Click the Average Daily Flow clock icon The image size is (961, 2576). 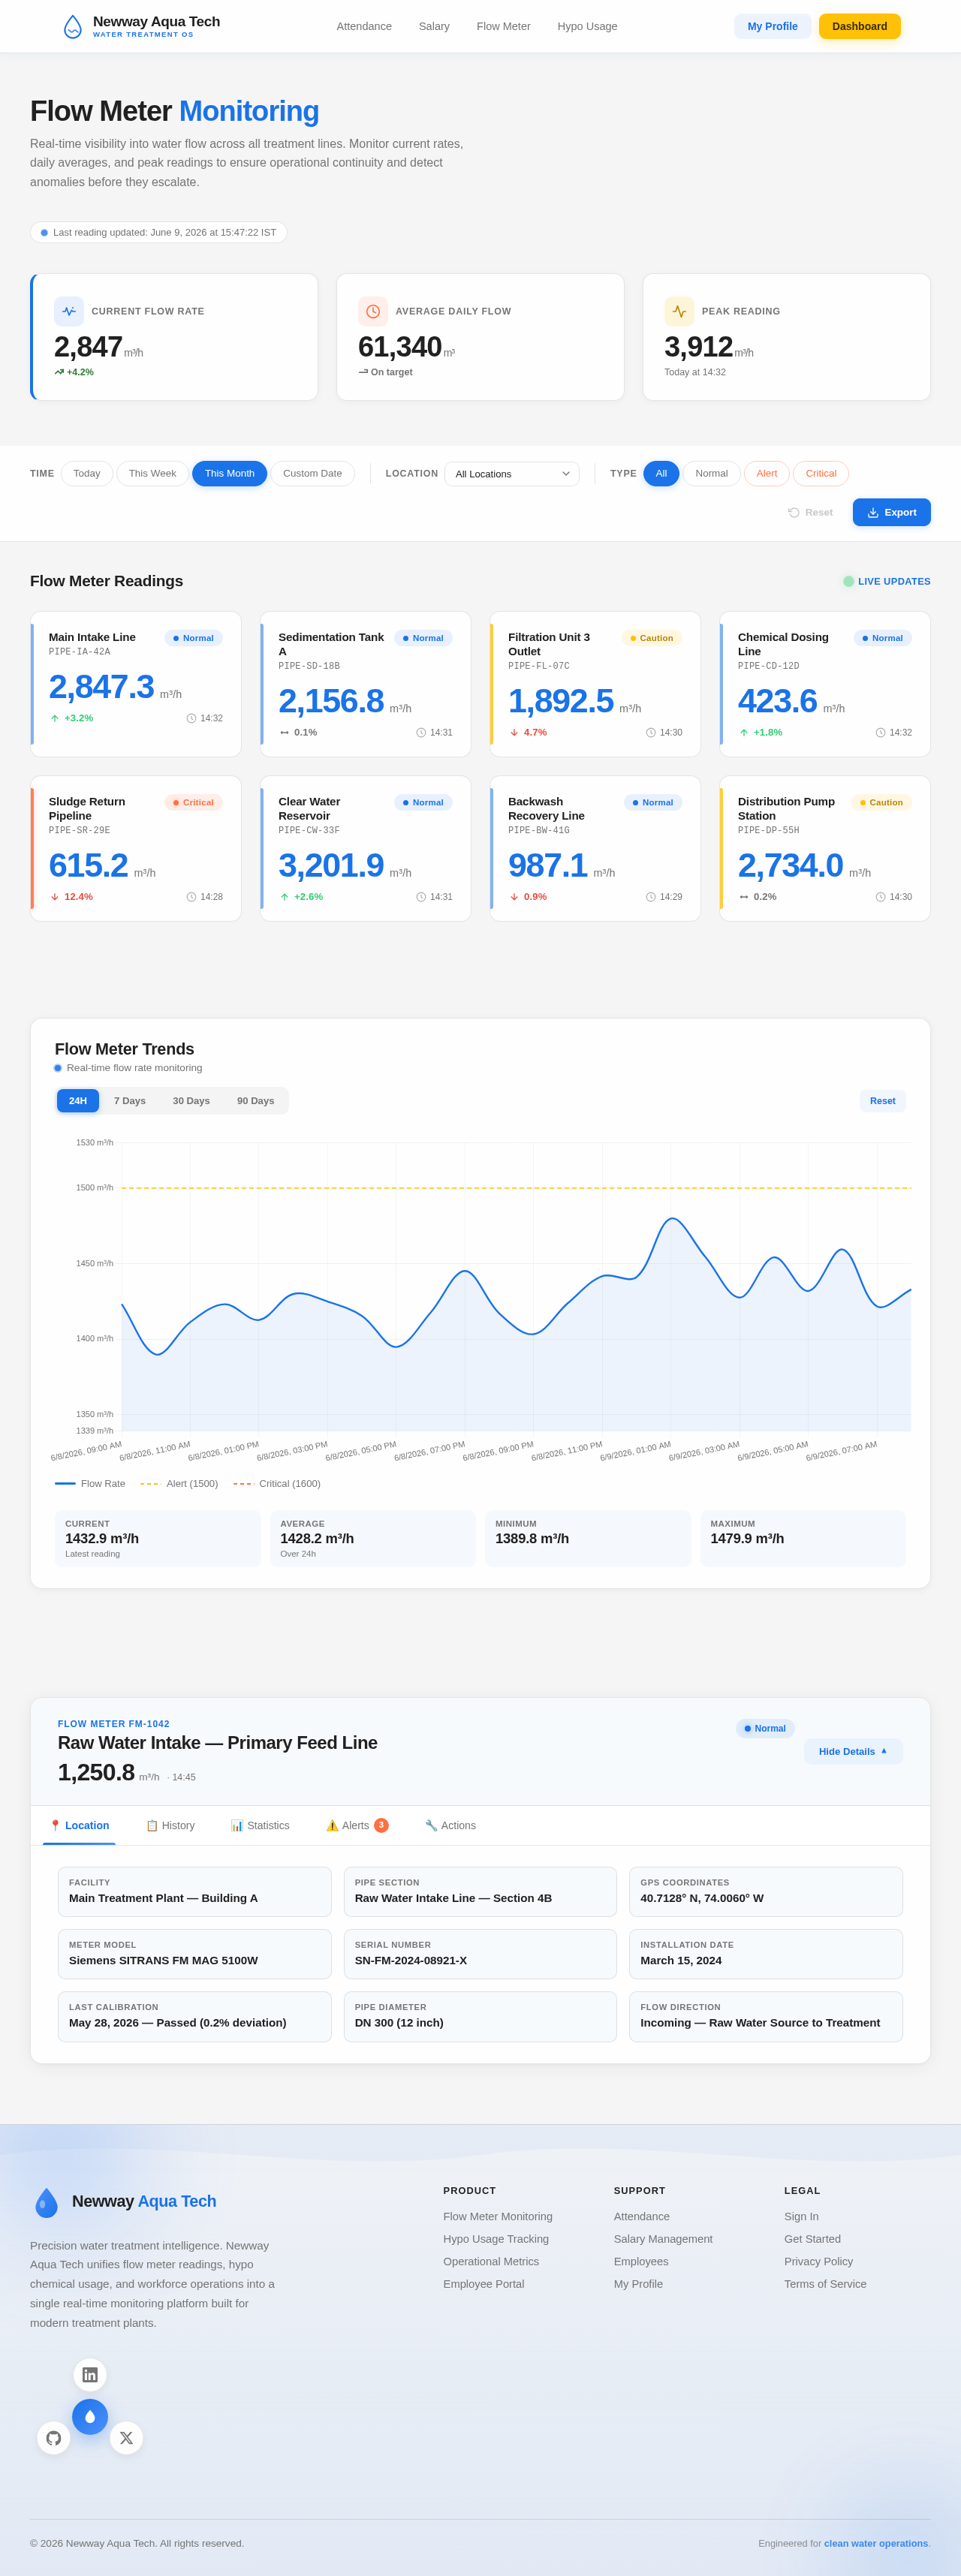[x=373, y=311]
